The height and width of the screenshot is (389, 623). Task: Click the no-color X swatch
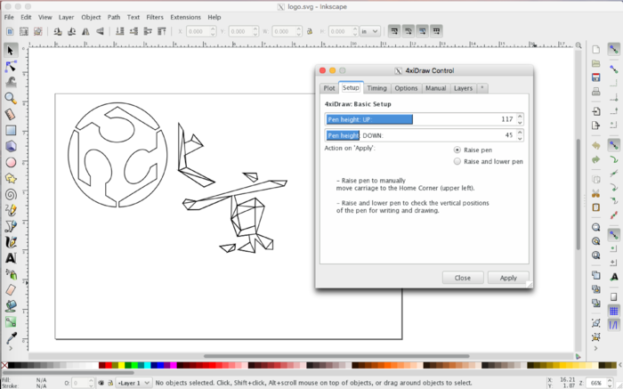click(x=4, y=365)
